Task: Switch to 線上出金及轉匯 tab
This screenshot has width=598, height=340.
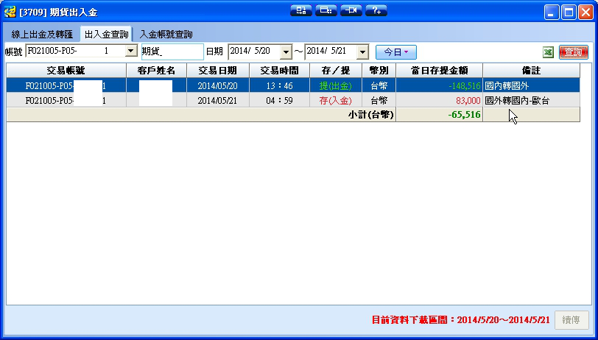Action: tap(42, 35)
